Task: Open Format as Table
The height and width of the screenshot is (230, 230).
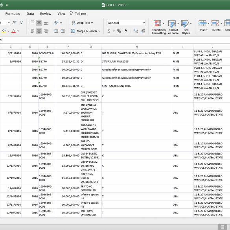Action: pos(173,27)
